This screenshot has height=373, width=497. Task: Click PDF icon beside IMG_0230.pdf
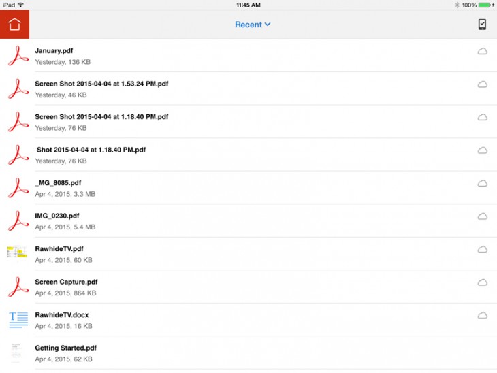[18, 220]
